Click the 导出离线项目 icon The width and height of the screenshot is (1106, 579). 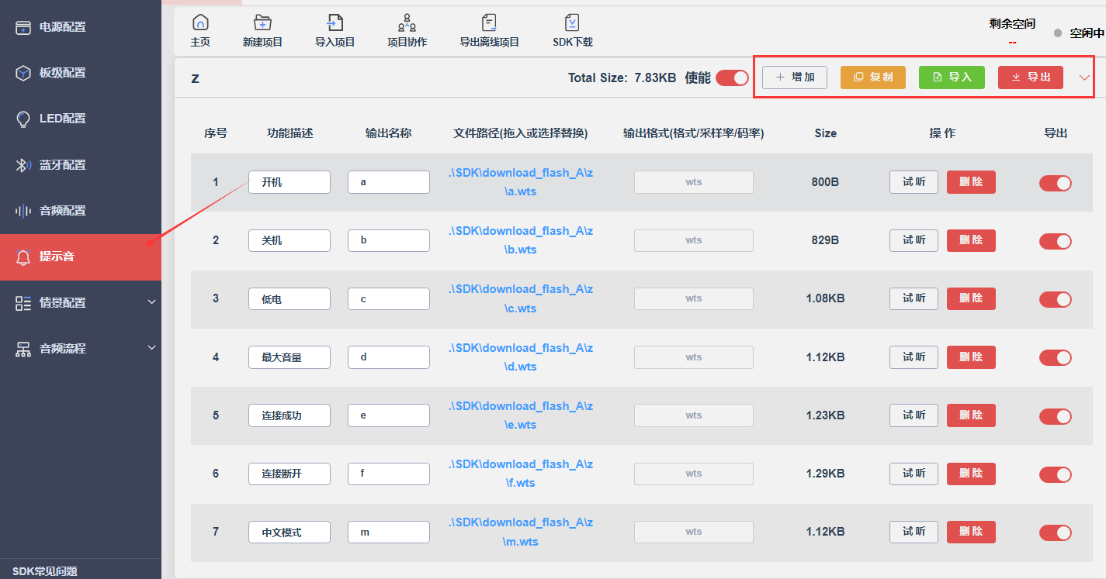[489, 22]
